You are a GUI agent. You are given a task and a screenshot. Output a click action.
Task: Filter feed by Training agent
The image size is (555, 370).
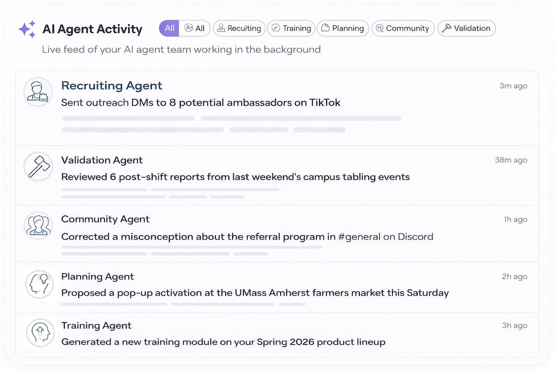coord(291,28)
